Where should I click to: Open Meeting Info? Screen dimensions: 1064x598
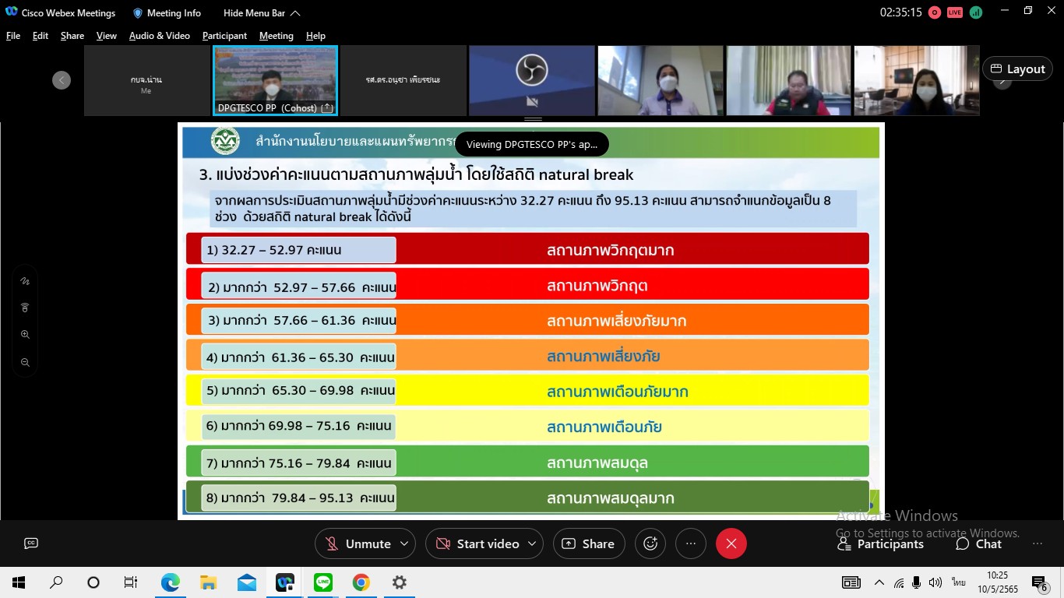pyautogui.click(x=167, y=13)
